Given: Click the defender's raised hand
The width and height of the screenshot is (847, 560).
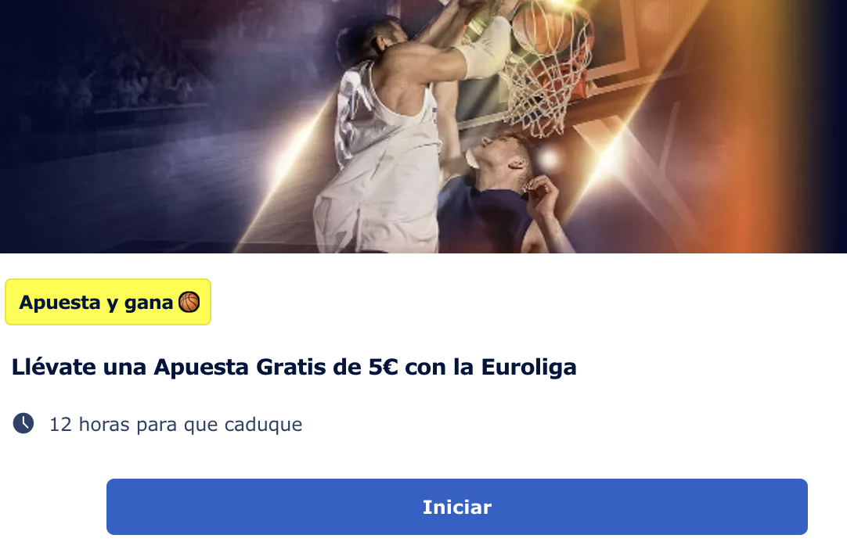Looking at the screenshot, I should [x=540, y=196].
